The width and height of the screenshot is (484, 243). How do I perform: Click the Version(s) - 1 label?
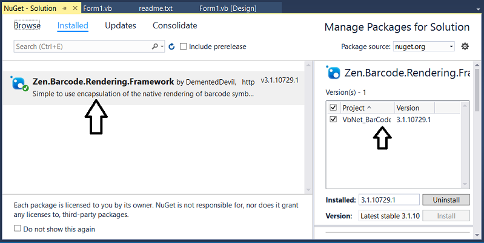345,92
